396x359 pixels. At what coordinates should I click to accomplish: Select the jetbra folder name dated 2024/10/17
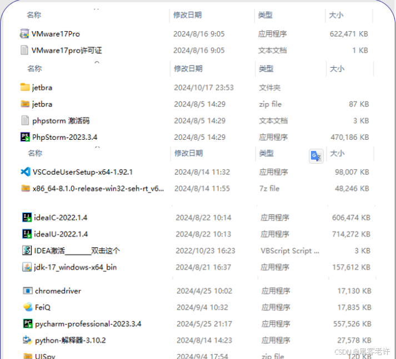tap(42, 88)
